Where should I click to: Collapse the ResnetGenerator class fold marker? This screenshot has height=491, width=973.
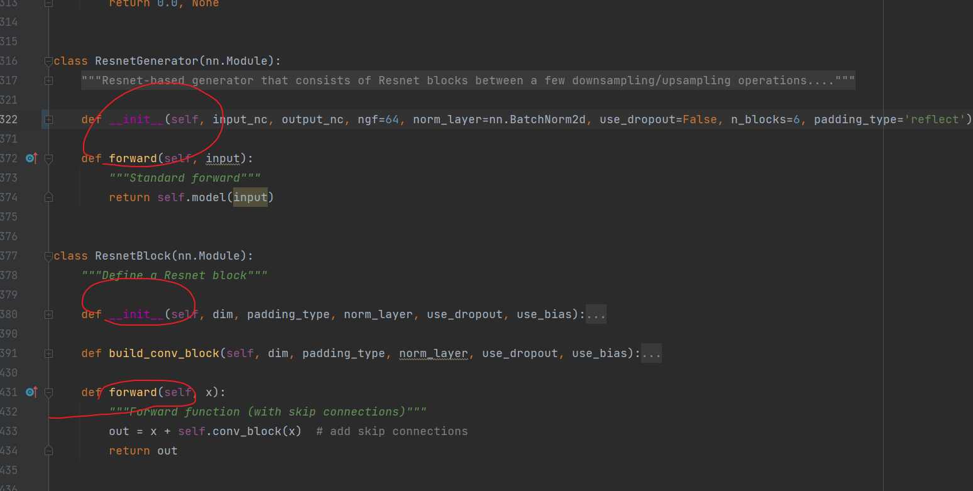pyautogui.click(x=48, y=61)
